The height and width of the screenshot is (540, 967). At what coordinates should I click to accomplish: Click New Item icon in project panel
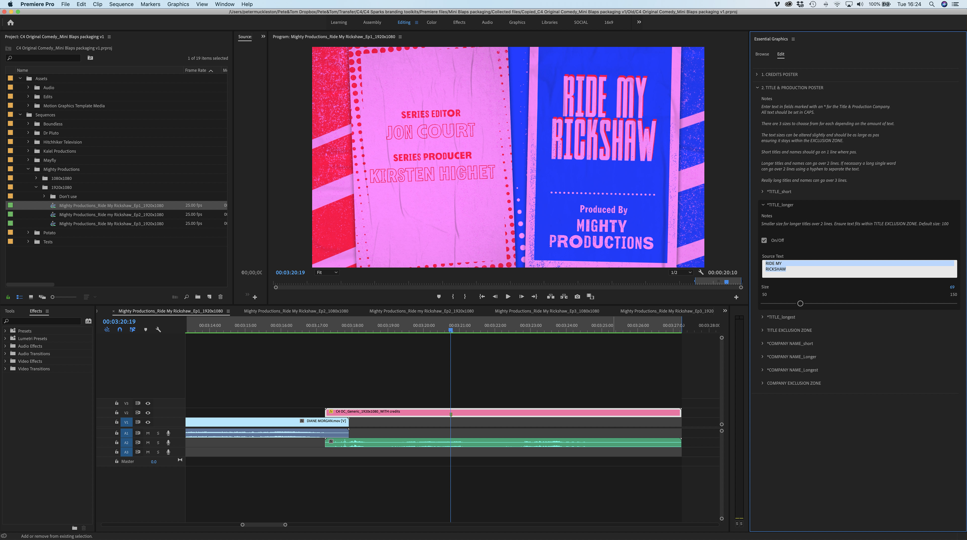pyautogui.click(x=210, y=297)
